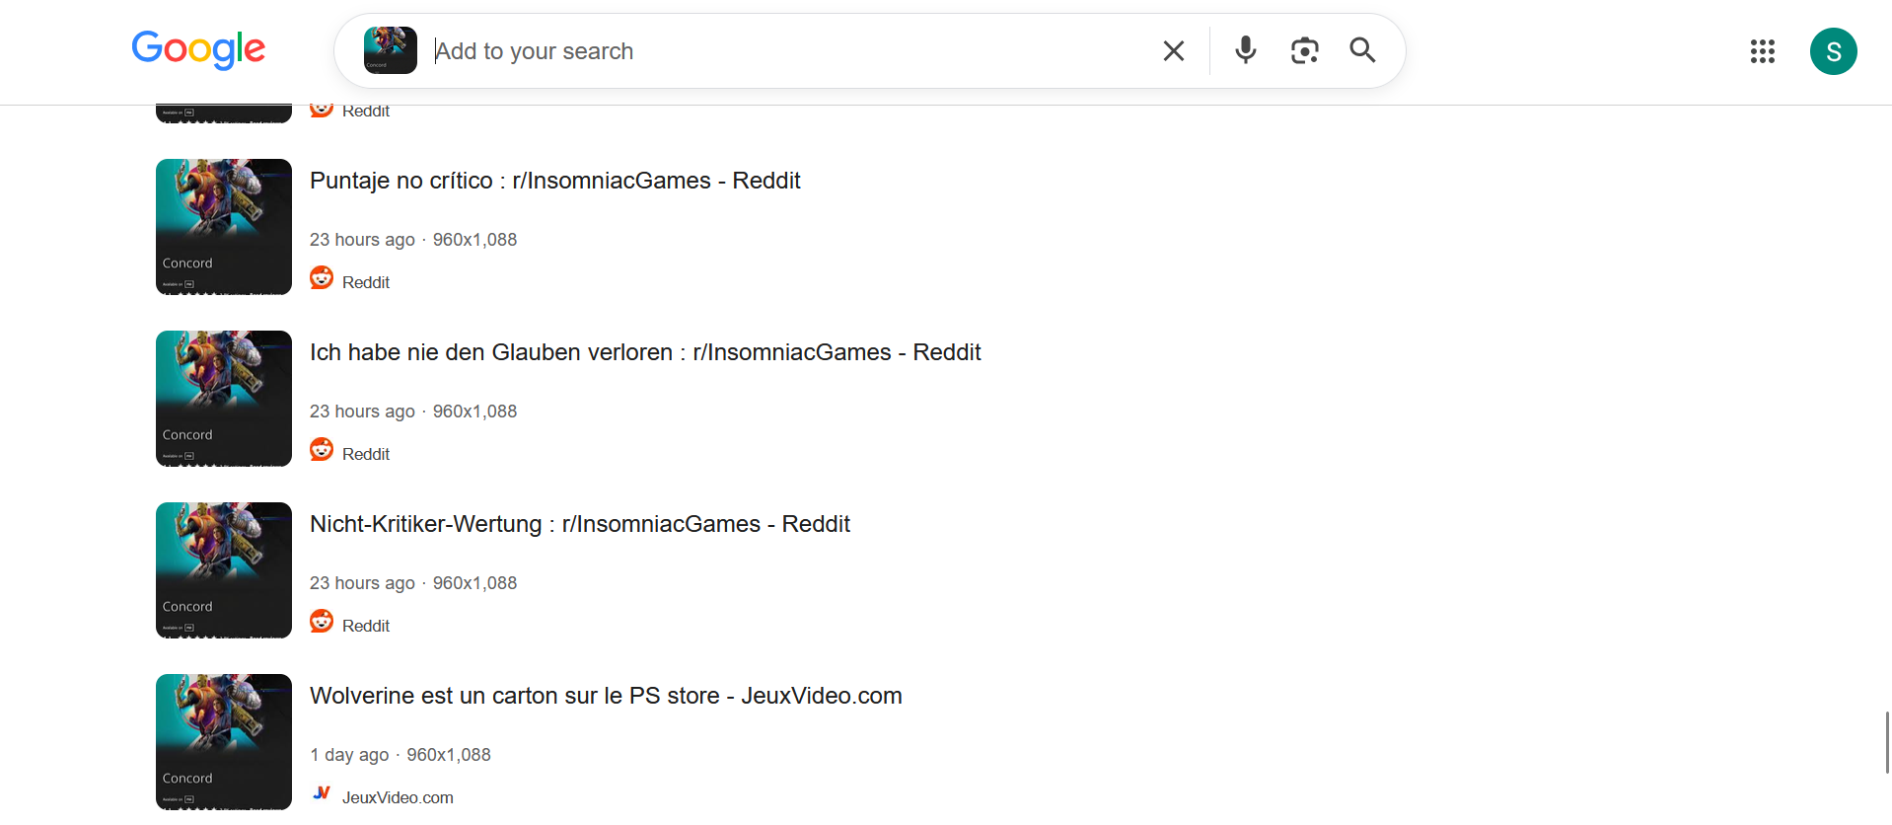Open thumbnail for "Wolverine est un carton" result
1892x825 pixels.
point(224,742)
